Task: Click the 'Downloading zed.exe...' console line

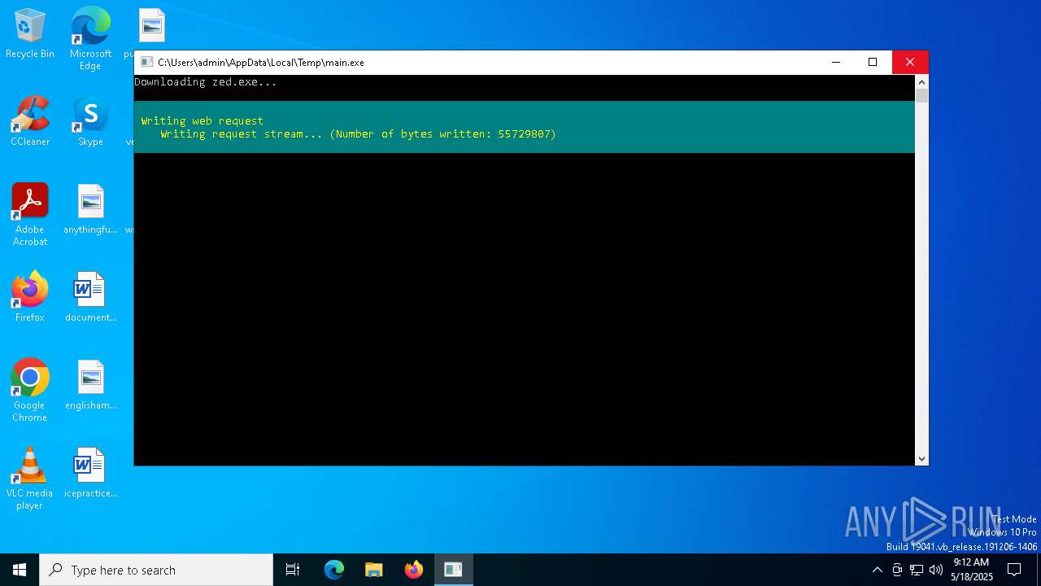Action: point(206,81)
